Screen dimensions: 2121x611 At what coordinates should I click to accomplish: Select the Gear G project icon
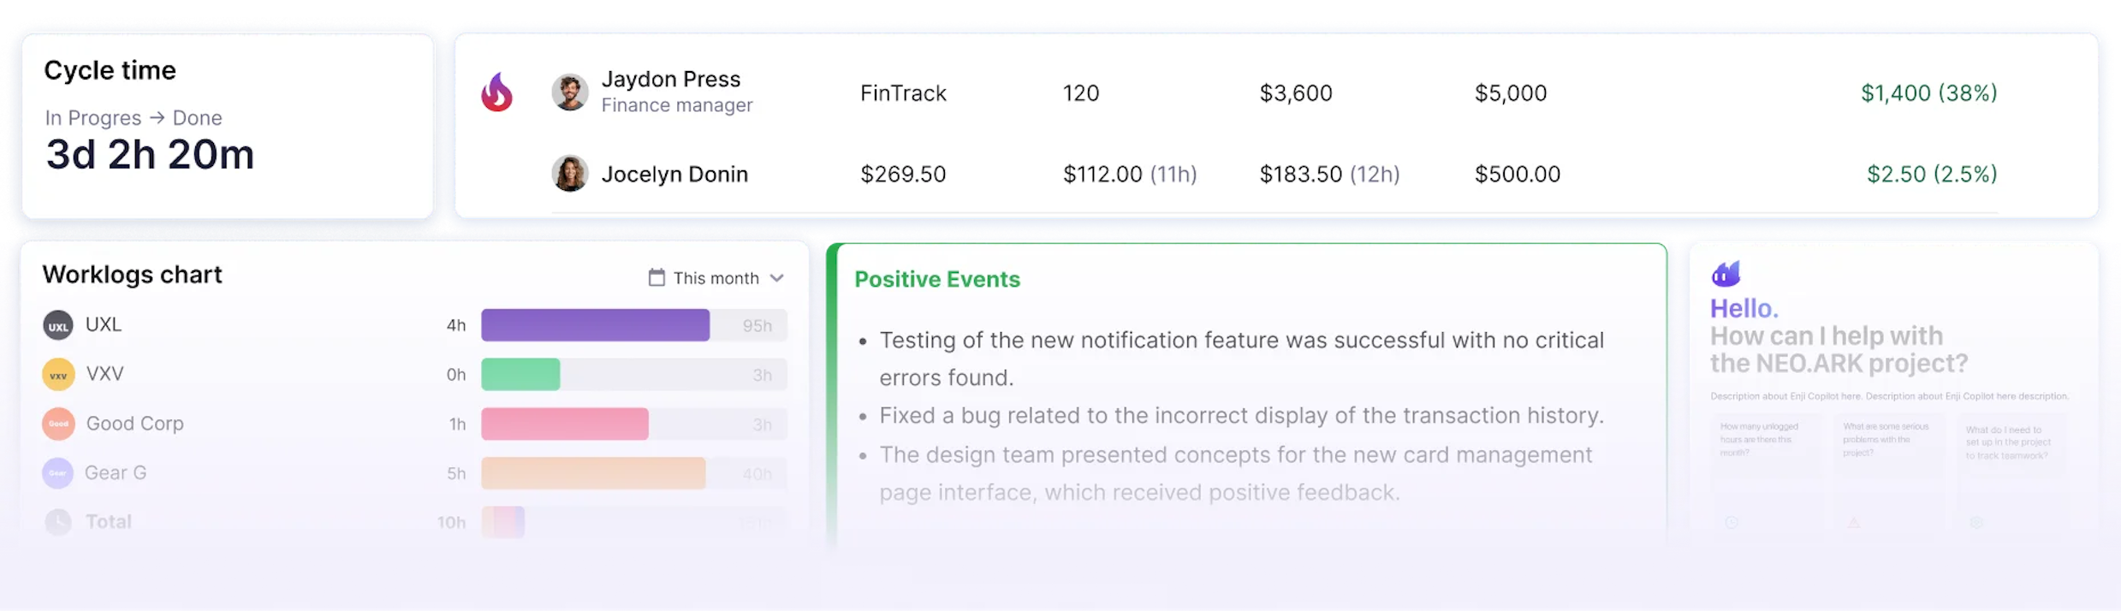tap(58, 473)
